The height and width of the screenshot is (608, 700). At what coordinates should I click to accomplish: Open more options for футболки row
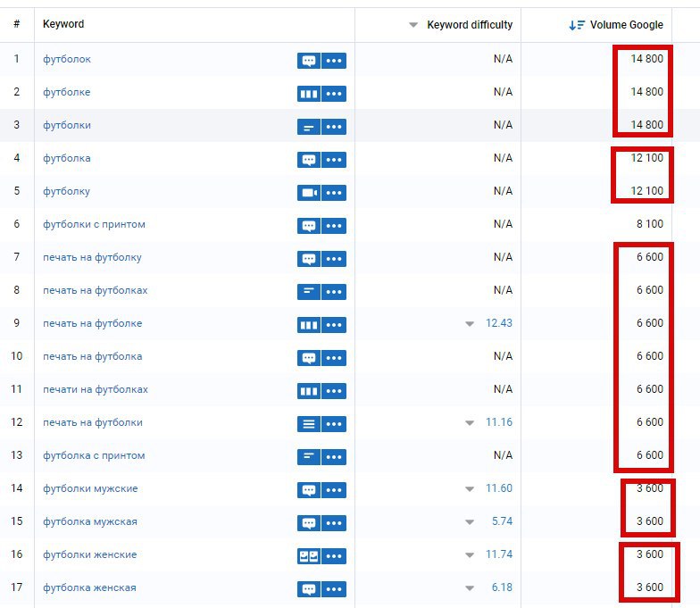[334, 127]
